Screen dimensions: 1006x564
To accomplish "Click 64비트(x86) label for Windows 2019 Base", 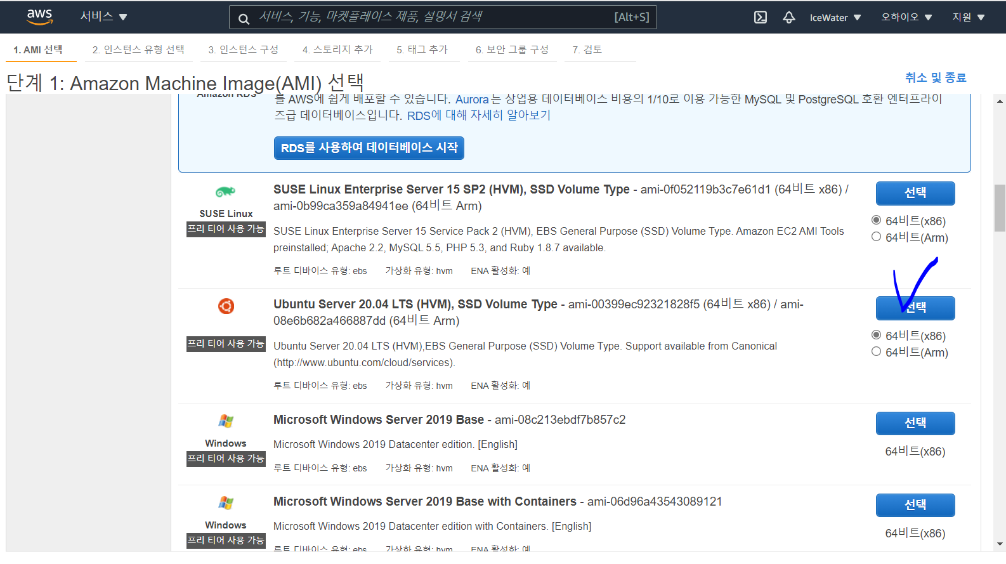I will pyautogui.click(x=915, y=451).
